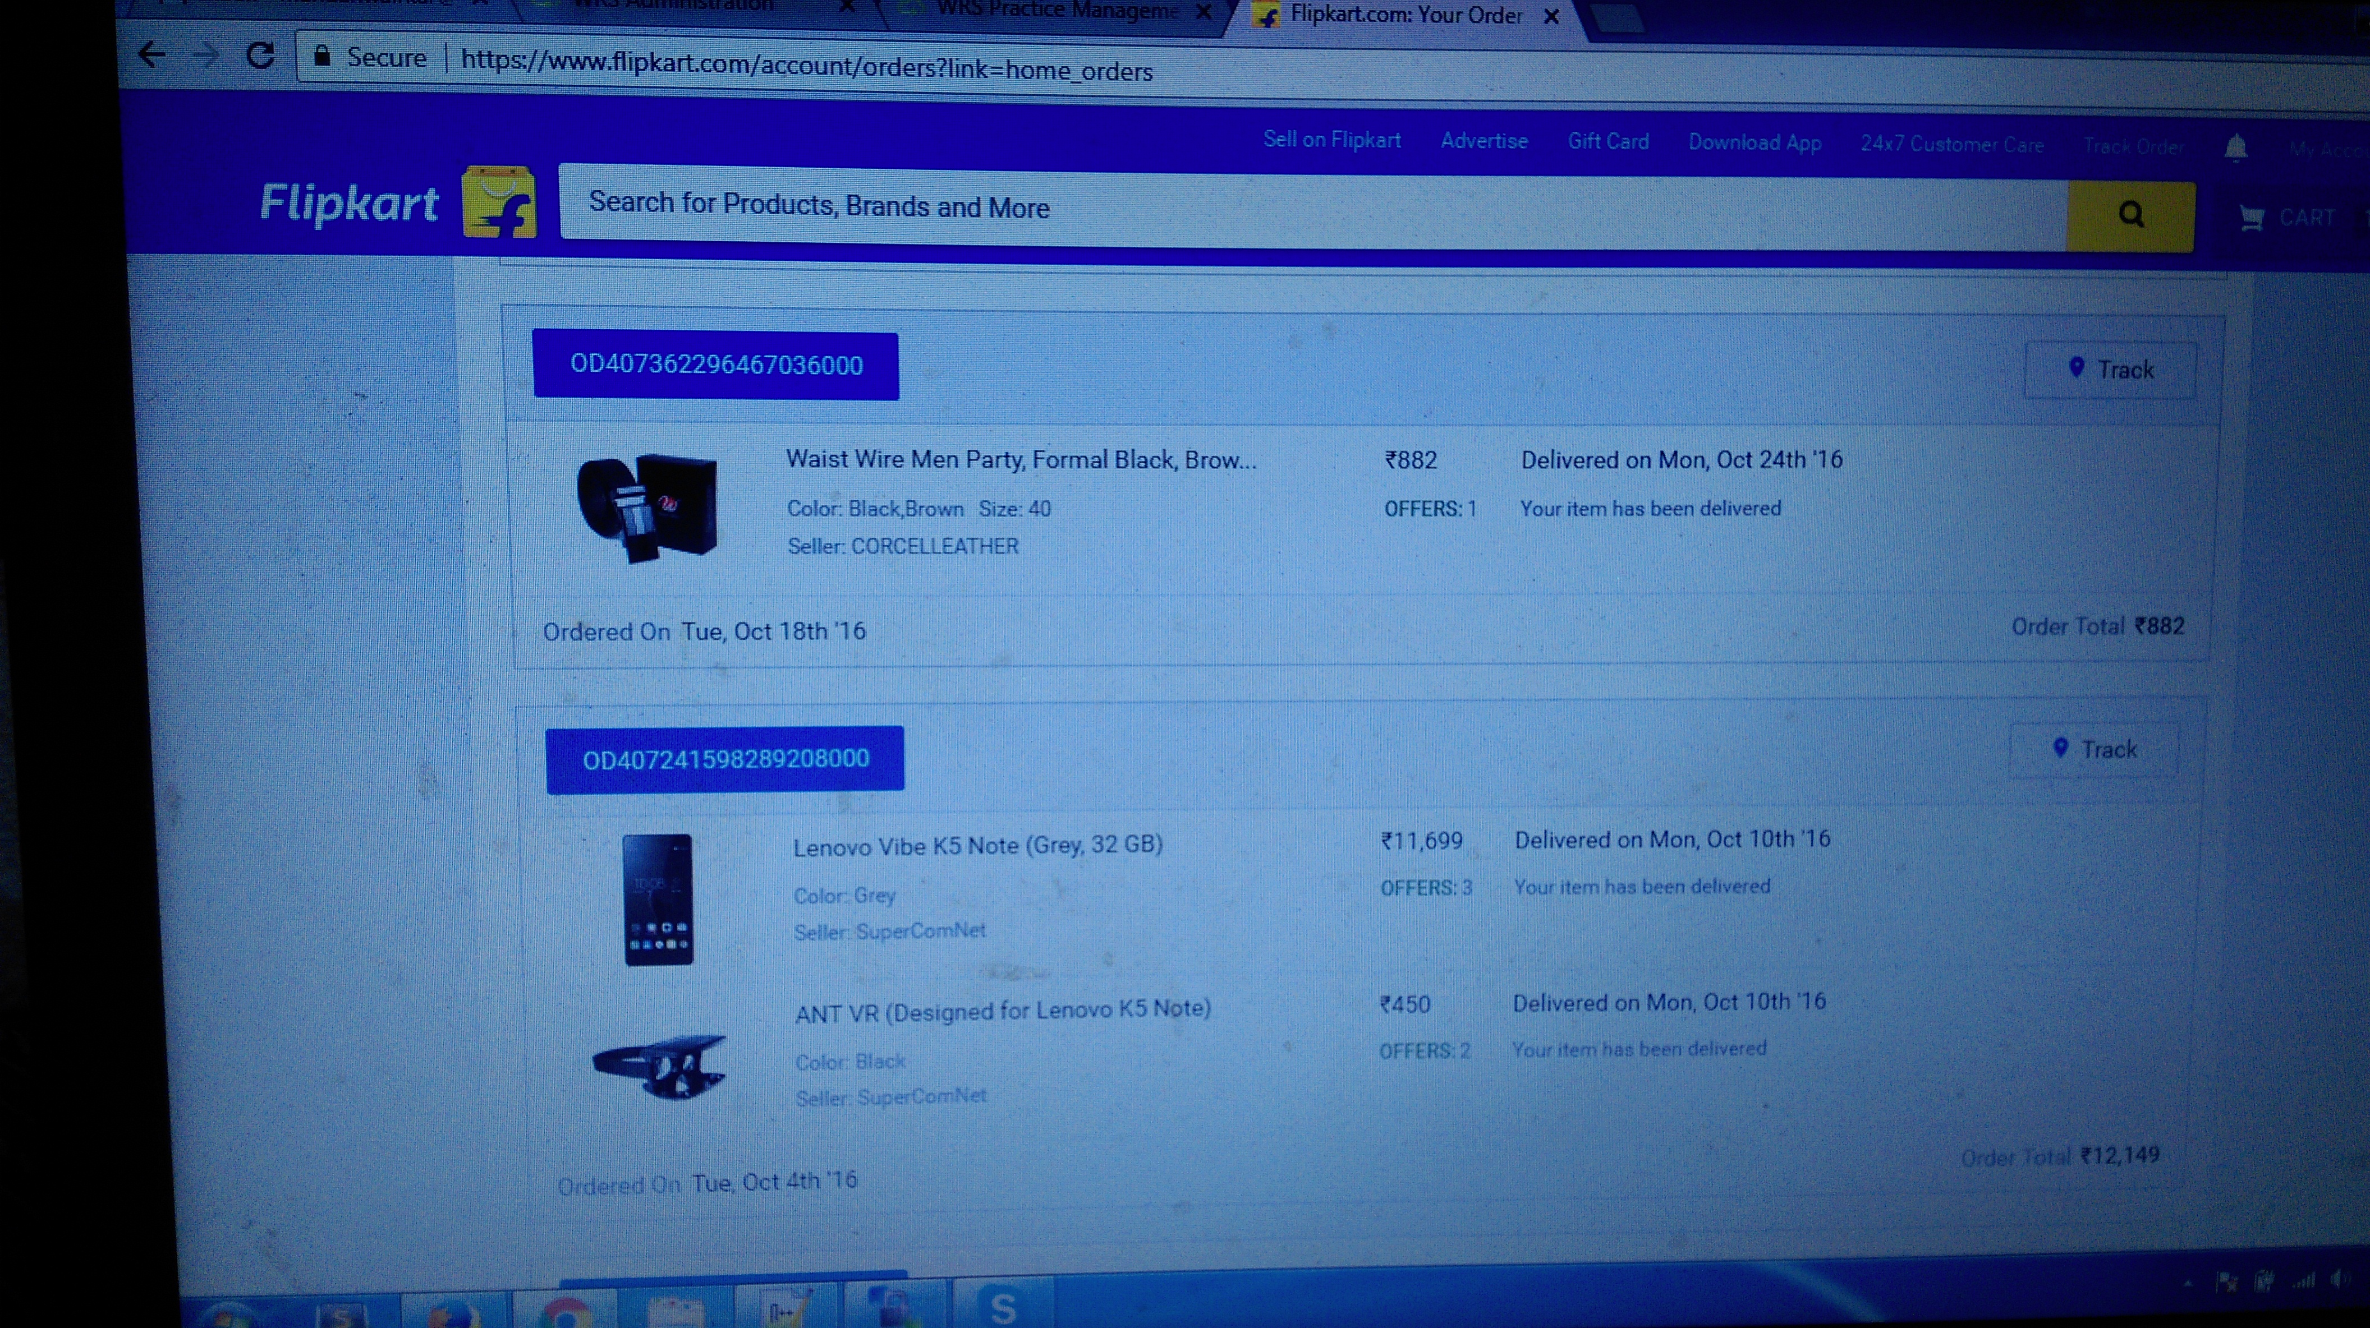2370x1328 pixels.
Task: Open Lenovo Vibe K5 Note product title
Action: coord(977,845)
